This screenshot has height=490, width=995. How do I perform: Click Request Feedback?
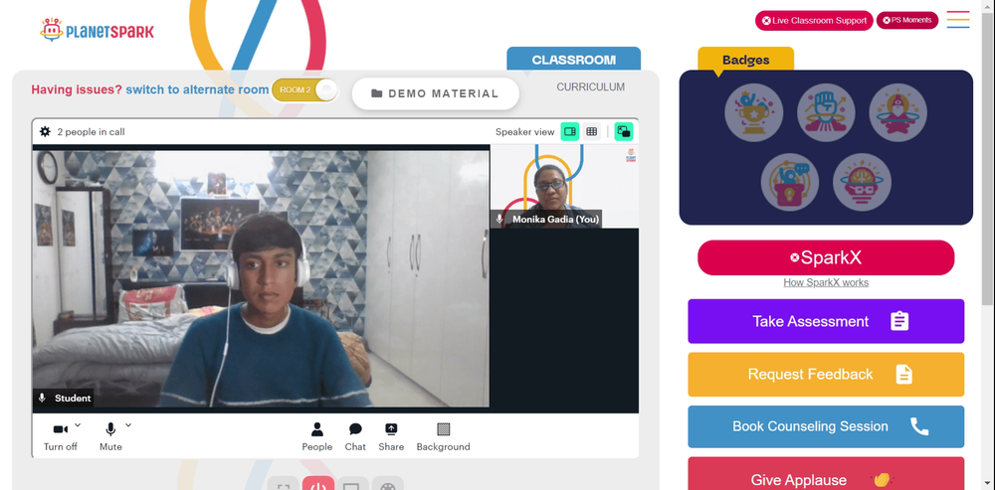point(826,375)
